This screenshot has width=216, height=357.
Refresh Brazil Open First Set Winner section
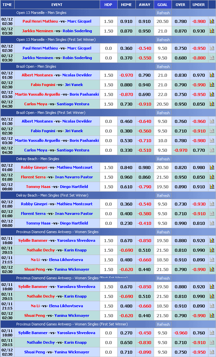[163, 113]
